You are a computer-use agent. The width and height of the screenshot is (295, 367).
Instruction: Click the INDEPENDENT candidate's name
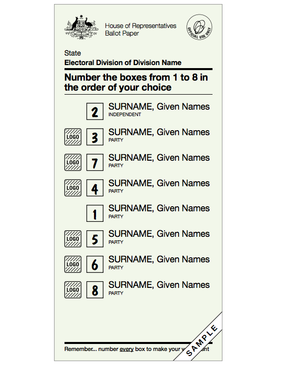coord(159,107)
